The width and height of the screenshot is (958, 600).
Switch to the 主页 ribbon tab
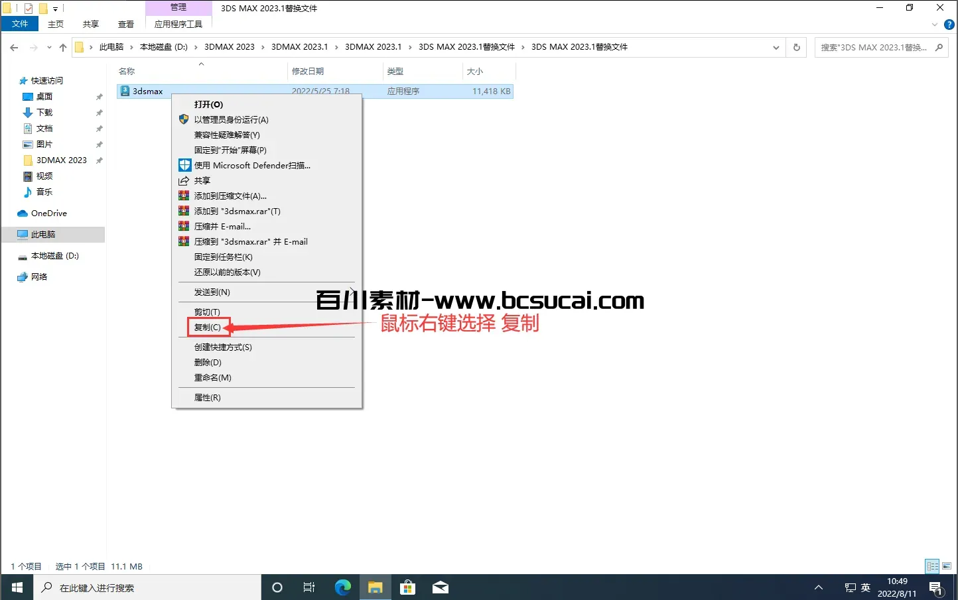point(56,24)
